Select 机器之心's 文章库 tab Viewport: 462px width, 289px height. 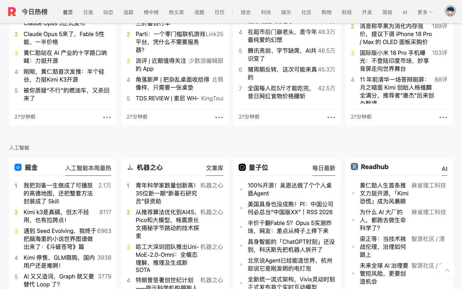pyautogui.click(x=215, y=168)
